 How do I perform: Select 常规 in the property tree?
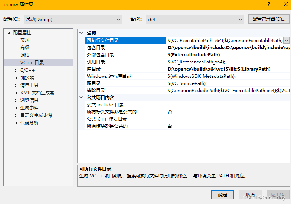(x=25, y=40)
